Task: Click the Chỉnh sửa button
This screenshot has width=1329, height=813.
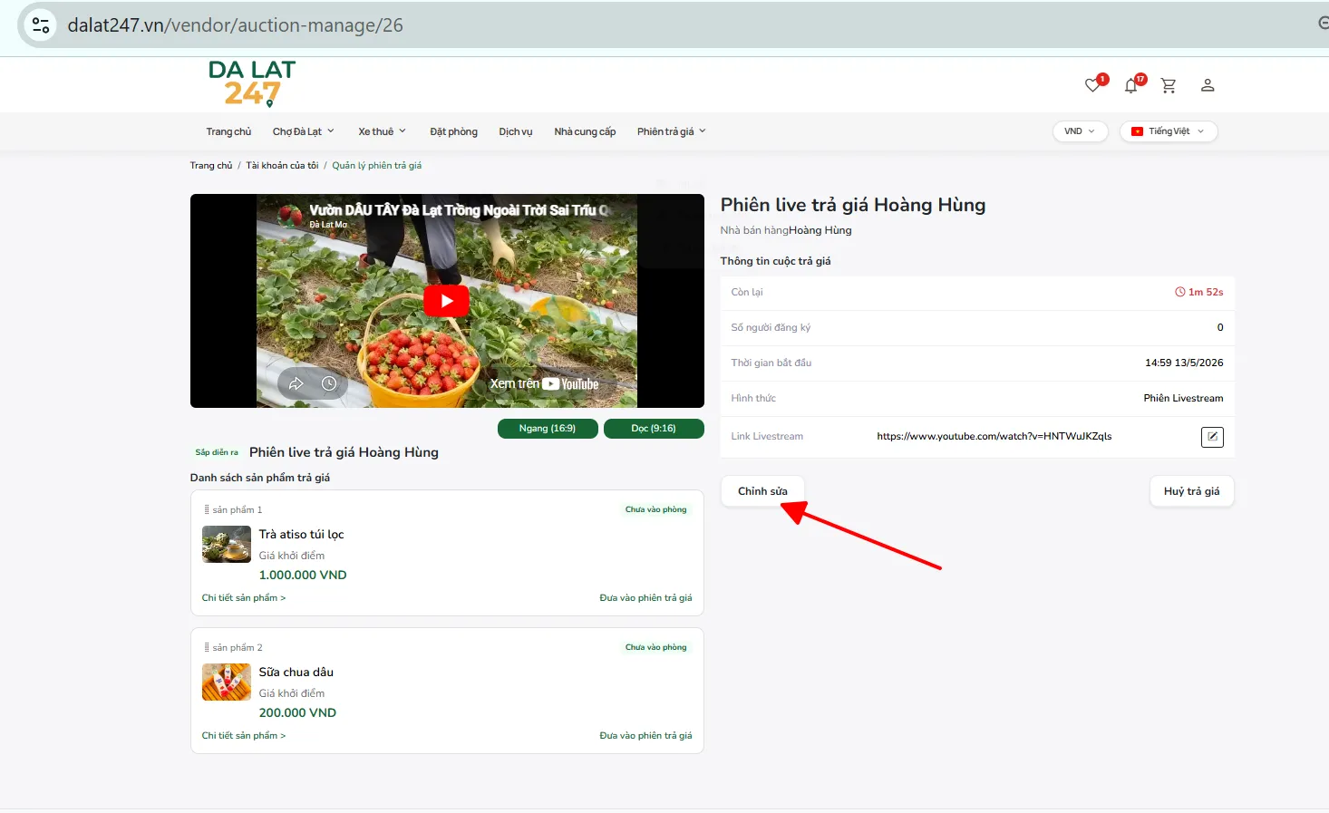Action: click(x=762, y=491)
